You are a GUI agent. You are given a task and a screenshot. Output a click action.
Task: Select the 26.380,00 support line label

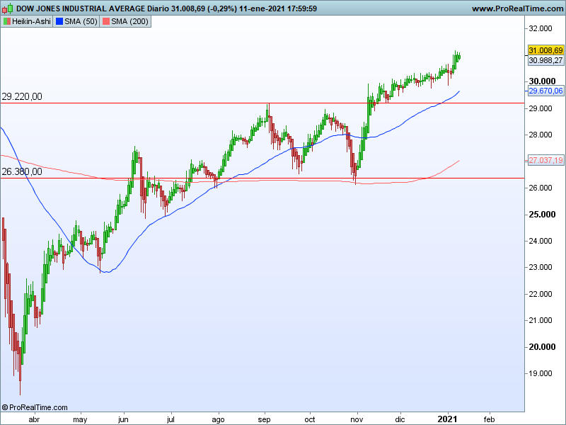pyautogui.click(x=22, y=171)
